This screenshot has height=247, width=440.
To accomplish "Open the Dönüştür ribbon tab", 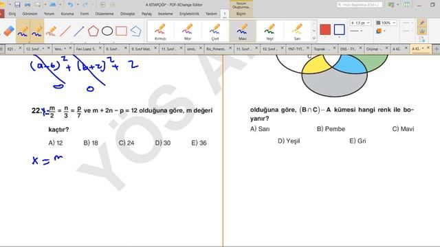I will (128, 14).
